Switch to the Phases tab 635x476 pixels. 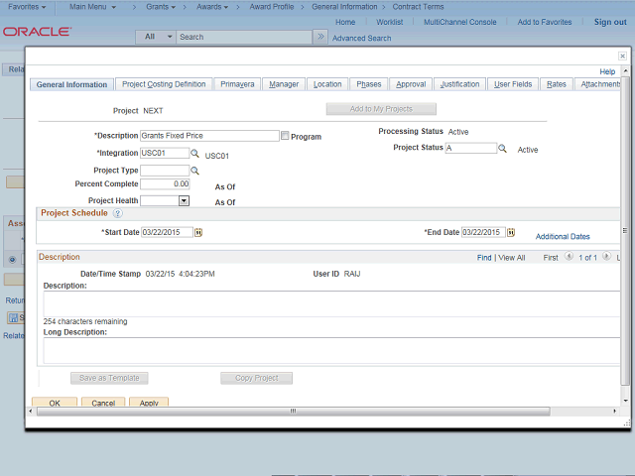tap(368, 84)
